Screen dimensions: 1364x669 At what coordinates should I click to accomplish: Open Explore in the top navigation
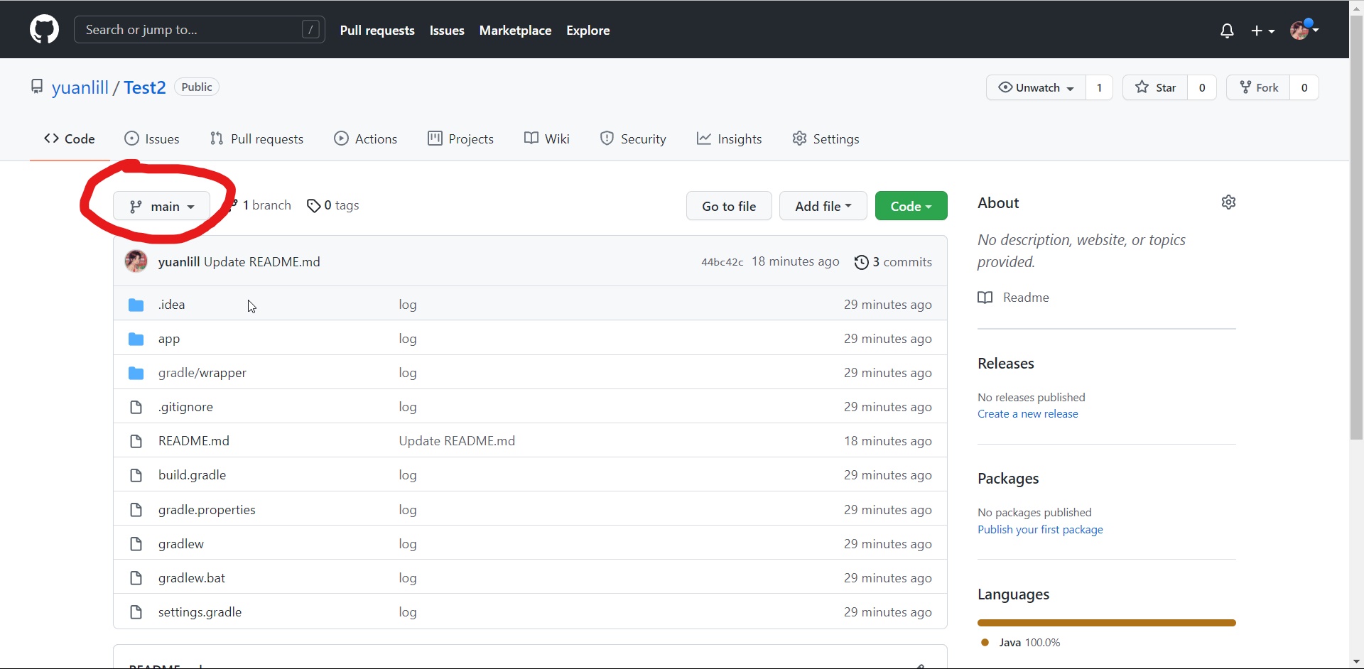588,31
